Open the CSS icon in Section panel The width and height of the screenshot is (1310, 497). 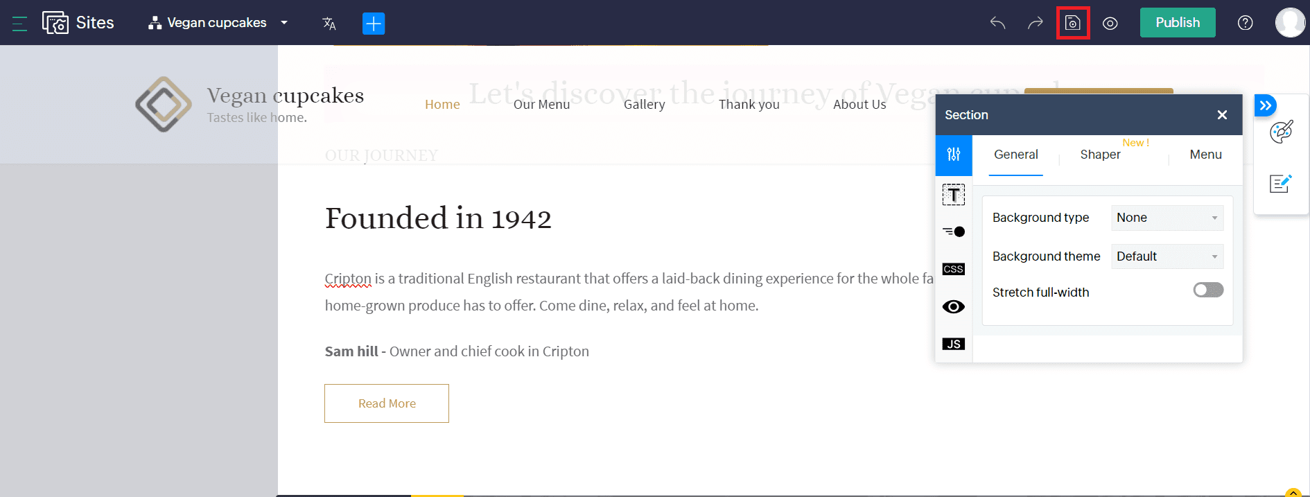[x=953, y=269]
